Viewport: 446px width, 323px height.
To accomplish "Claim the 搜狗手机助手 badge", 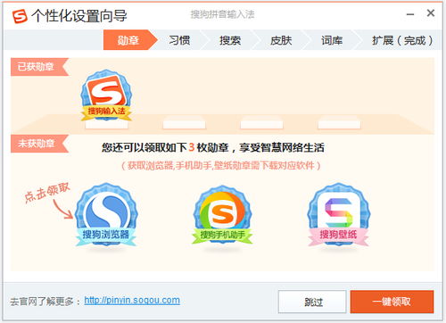I will [222, 215].
